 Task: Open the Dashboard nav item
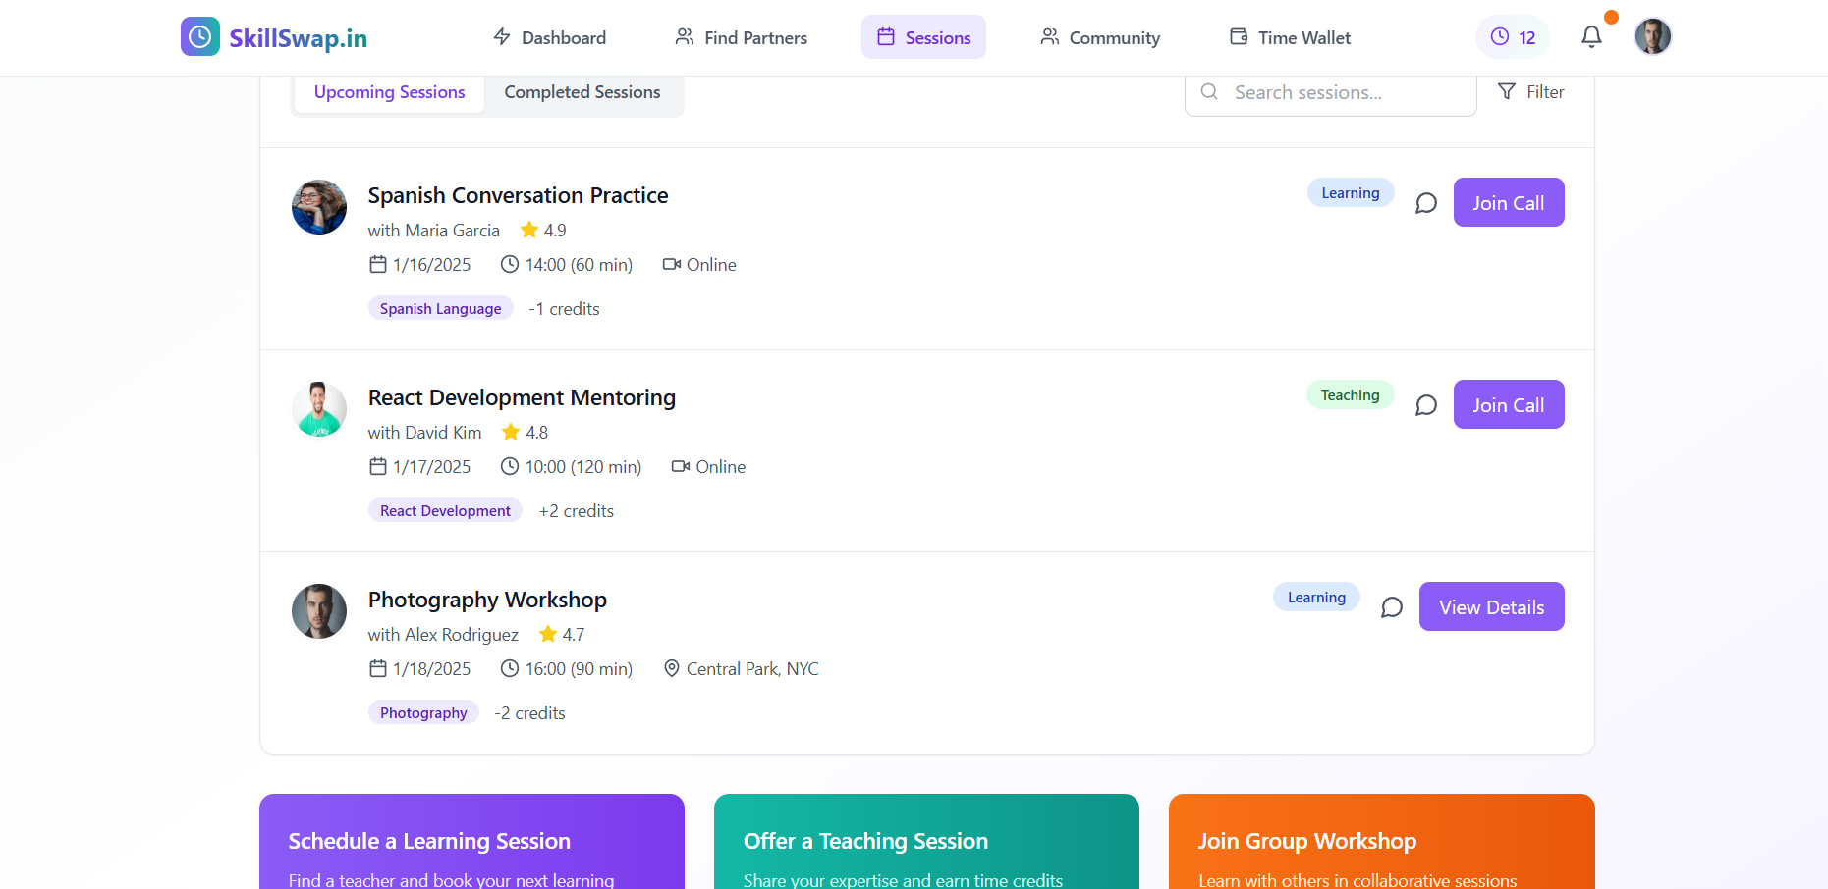[549, 37]
